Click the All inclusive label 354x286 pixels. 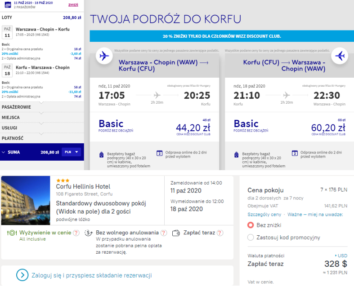[x=32, y=239]
